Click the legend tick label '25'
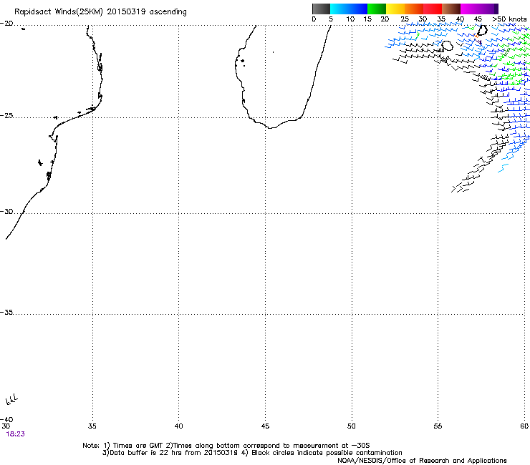Viewport: 530px width, 465px height. (405, 19)
